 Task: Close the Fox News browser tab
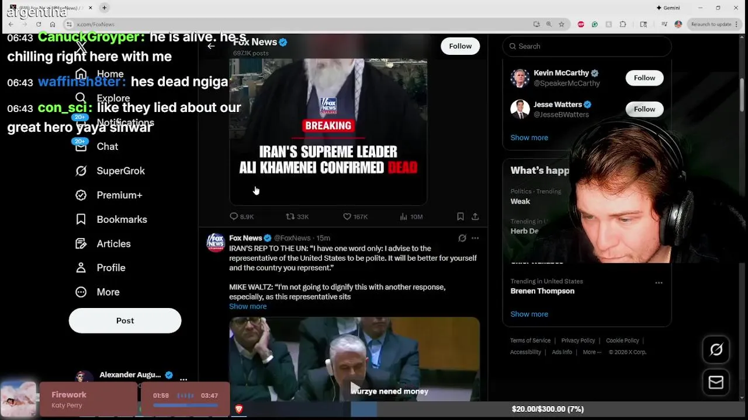[92, 8]
